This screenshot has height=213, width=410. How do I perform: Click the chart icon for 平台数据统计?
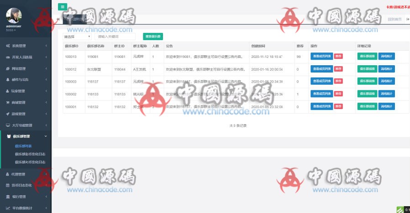[x=8, y=208]
